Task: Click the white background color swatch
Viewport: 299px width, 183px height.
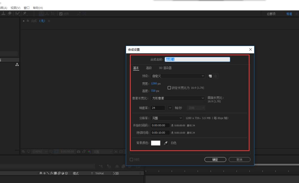Action: [155, 143]
